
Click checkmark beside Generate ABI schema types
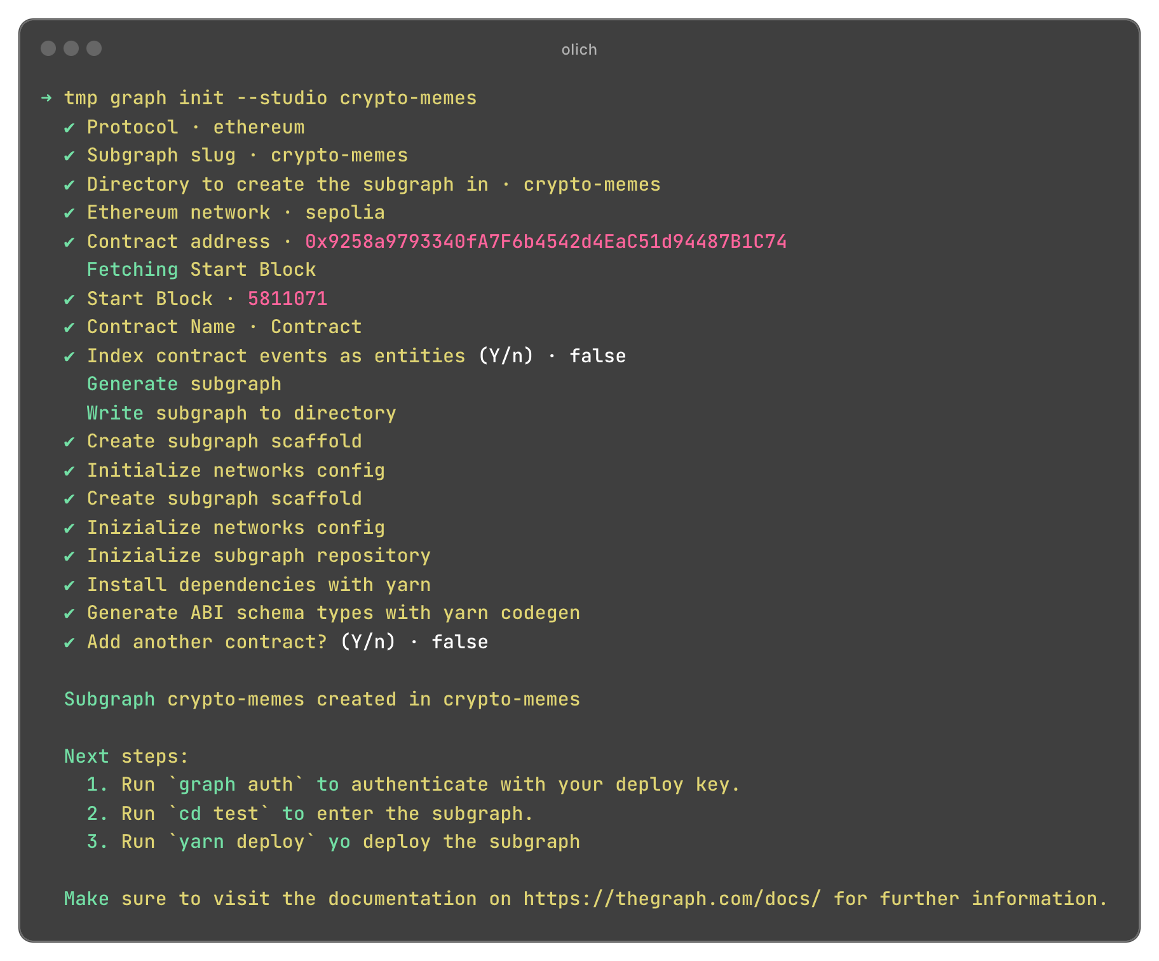click(69, 613)
